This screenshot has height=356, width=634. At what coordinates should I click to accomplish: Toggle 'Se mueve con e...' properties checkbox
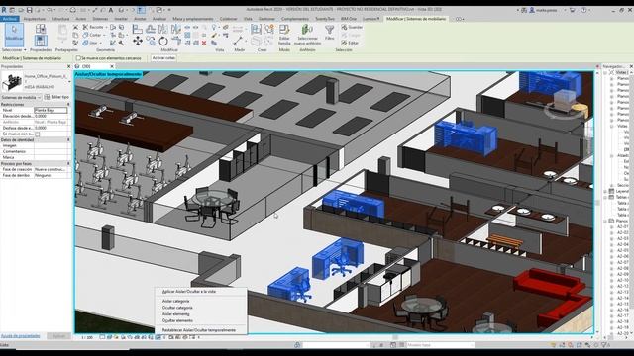click(38, 134)
